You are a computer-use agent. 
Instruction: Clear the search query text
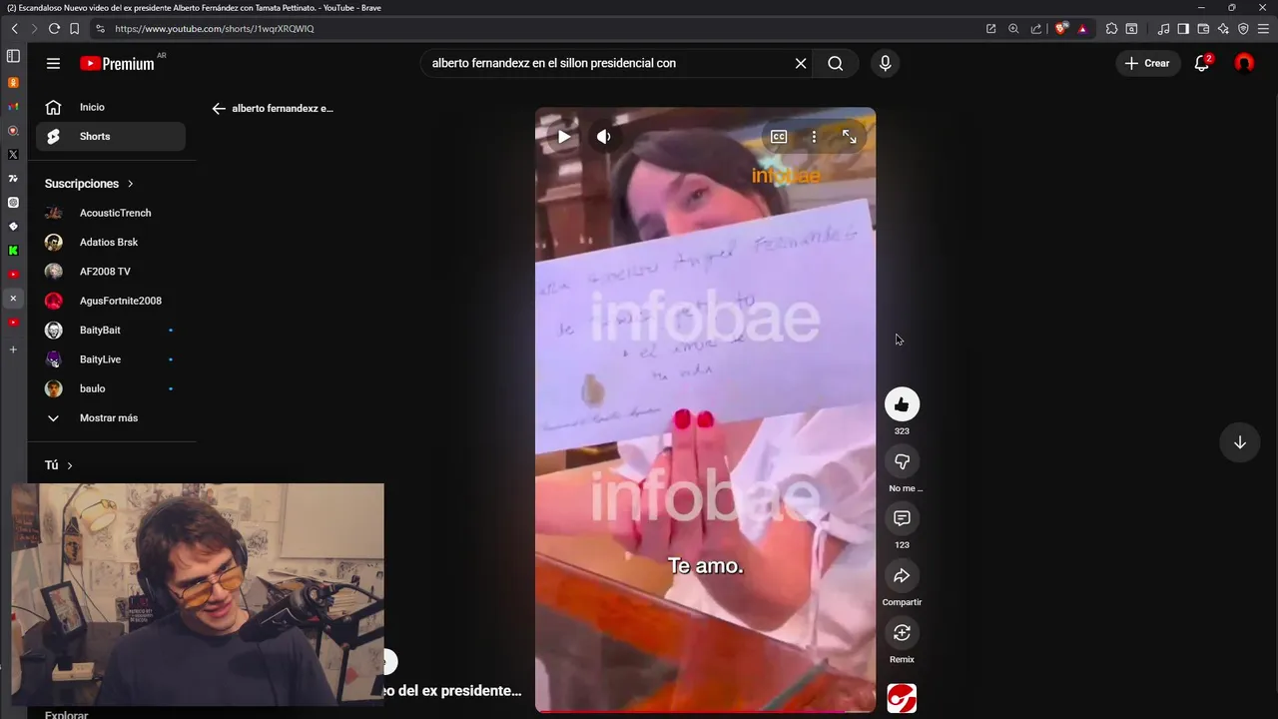click(x=801, y=63)
